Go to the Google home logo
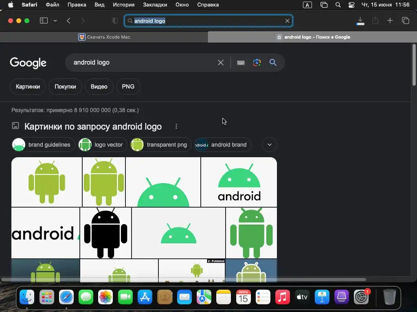417x312 pixels. click(x=28, y=63)
